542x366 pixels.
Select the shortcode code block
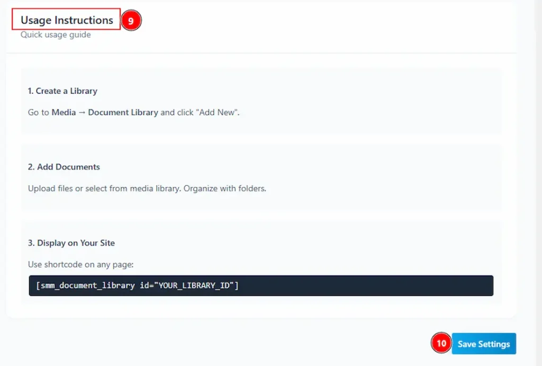262,286
